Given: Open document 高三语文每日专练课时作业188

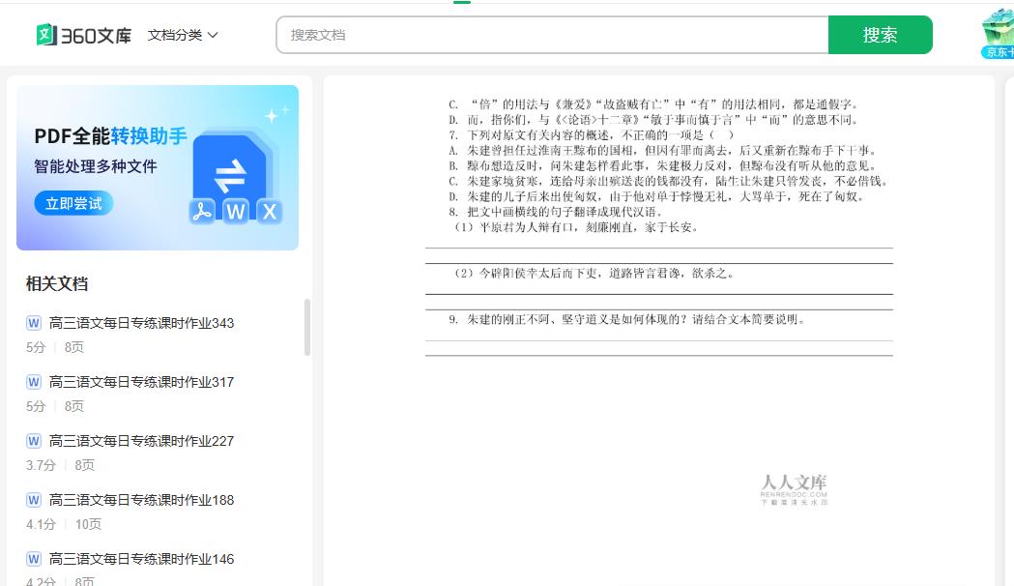Looking at the screenshot, I should 141,500.
